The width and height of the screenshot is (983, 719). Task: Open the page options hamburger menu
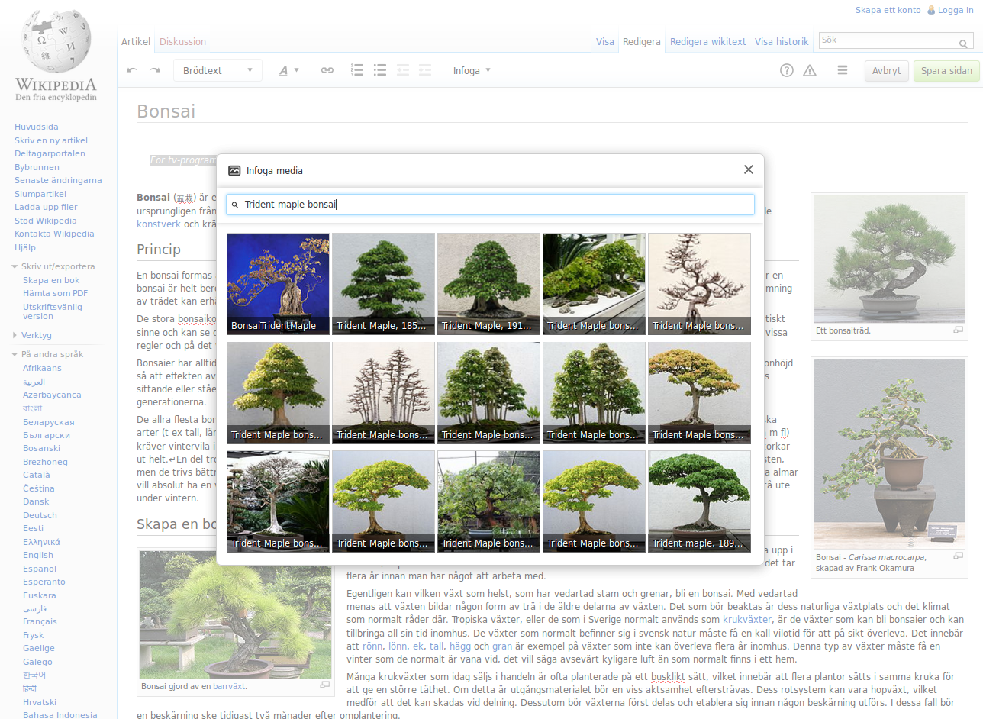[x=843, y=70]
